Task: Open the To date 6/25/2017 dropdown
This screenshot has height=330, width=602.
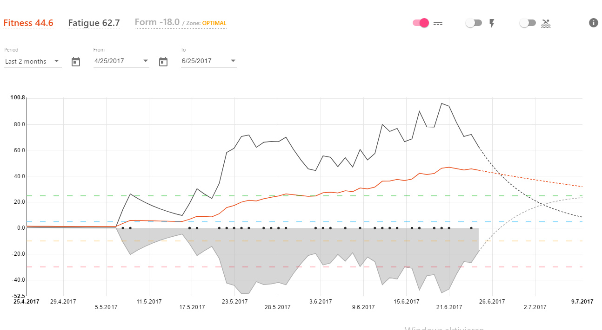Action: point(208,61)
